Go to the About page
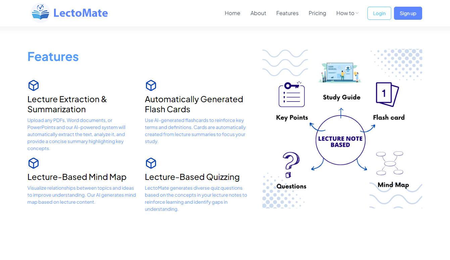 pos(258,13)
